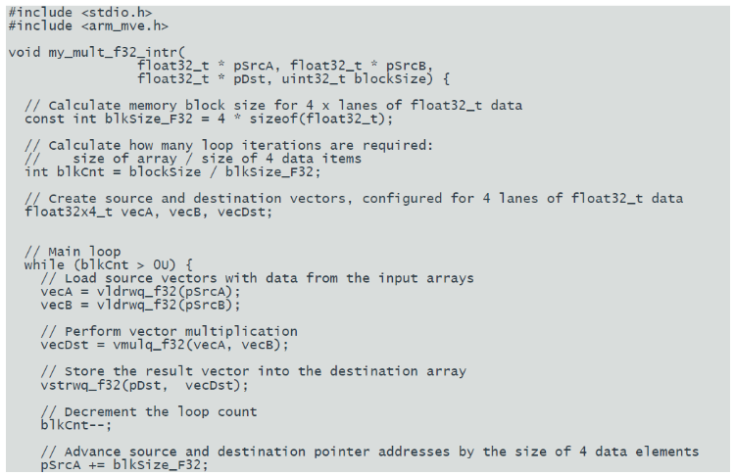The height and width of the screenshot is (476, 734).
Task: Click the pSrcA += blkSize_F32 line
Action: coord(124,465)
